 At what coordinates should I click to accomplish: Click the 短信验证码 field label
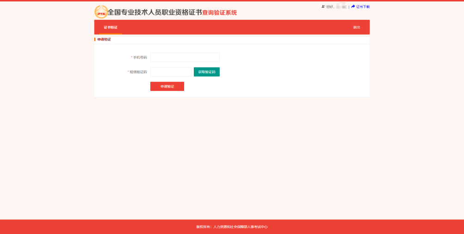pyautogui.click(x=138, y=72)
